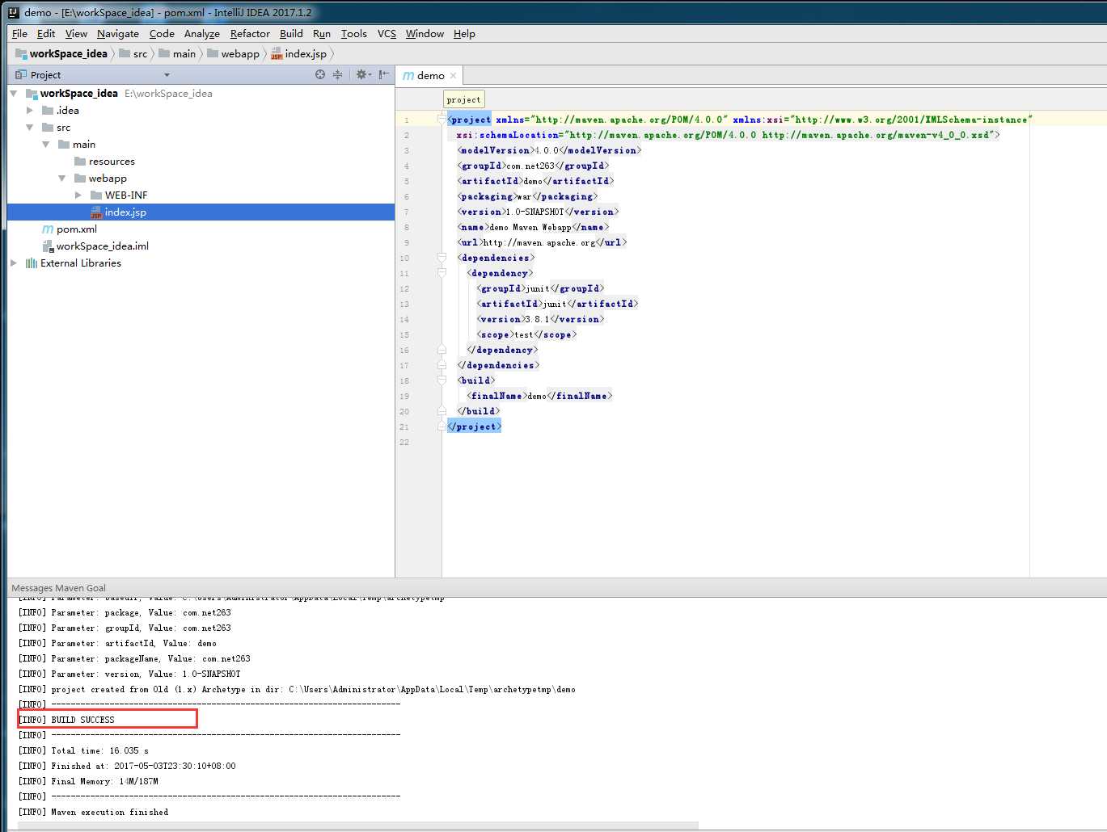Click the resources folder icon
Image resolution: width=1107 pixels, height=832 pixels.
(x=80, y=162)
